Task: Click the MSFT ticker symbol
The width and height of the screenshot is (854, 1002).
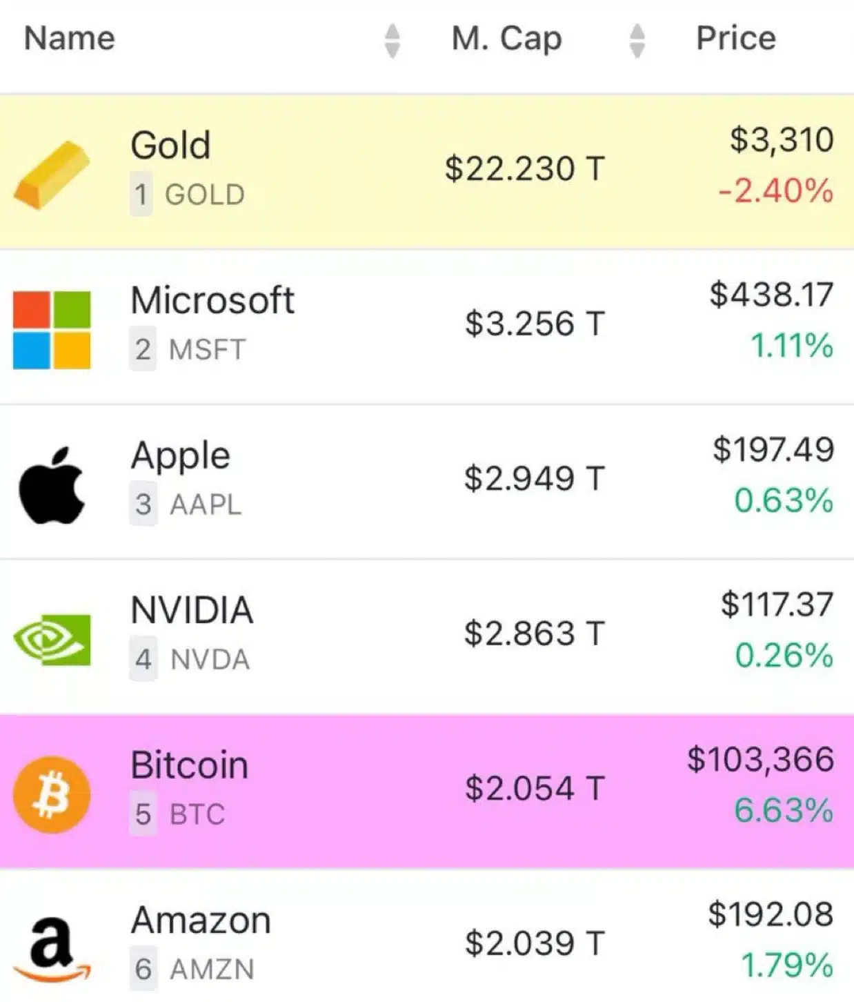Action: [208, 350]
